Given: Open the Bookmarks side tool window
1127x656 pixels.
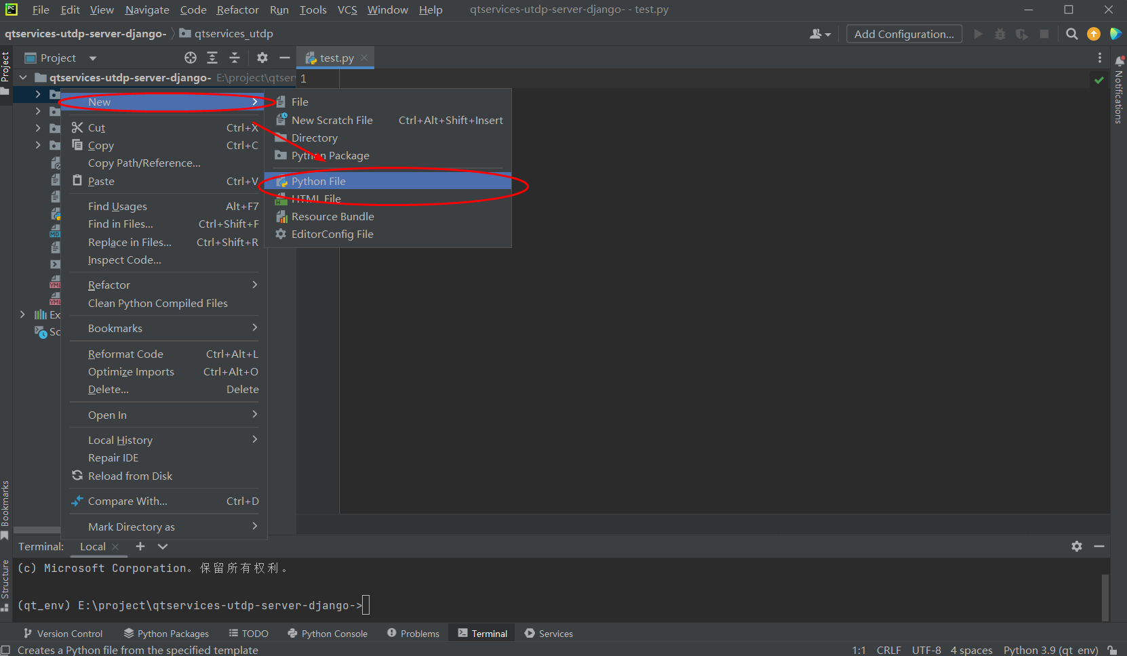Looking at the screenshot, I should pos(5,510).
